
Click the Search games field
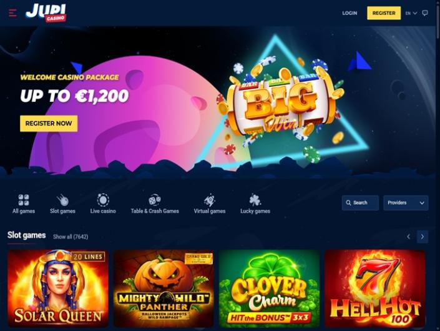[360, 203]
